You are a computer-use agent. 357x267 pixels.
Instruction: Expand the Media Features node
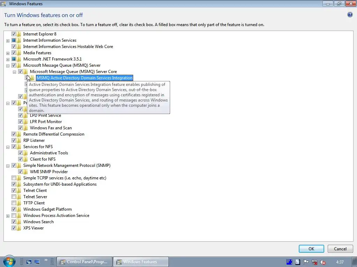pos(8,53)
